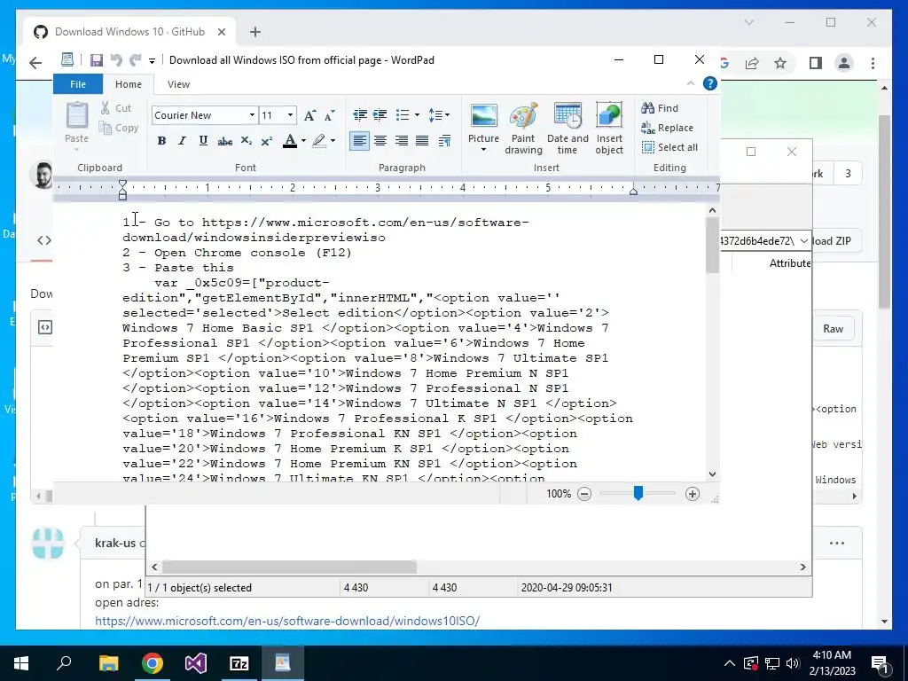The width and height of the screenshot is (908, 681).
Task: Open Visual Studio from the taskbar
Action: [x=196, y=663]
